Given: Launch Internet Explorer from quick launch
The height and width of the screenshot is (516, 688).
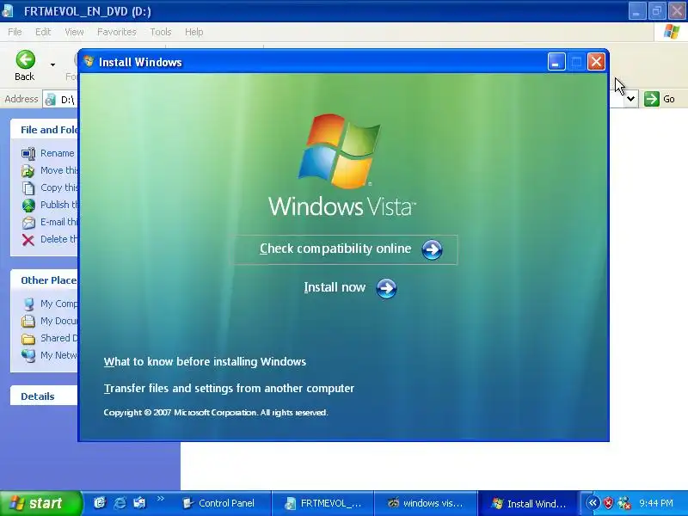Looking at the screenshot, I should [x=120, y=503].
